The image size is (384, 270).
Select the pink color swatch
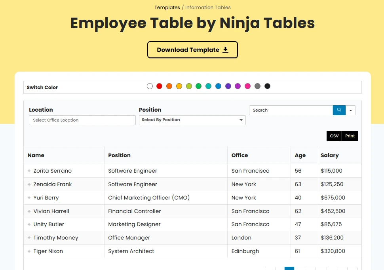(247, 86)
